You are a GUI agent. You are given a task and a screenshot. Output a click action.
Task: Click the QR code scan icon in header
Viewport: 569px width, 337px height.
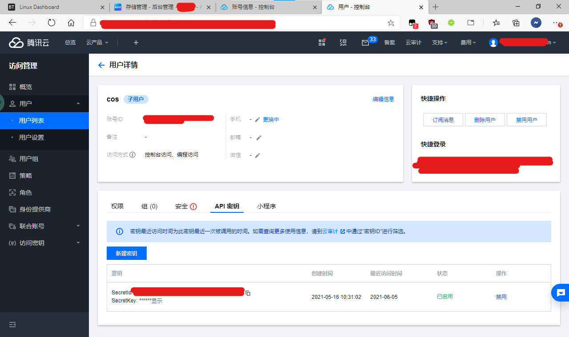pyautogui.click(x=343, y=43)
